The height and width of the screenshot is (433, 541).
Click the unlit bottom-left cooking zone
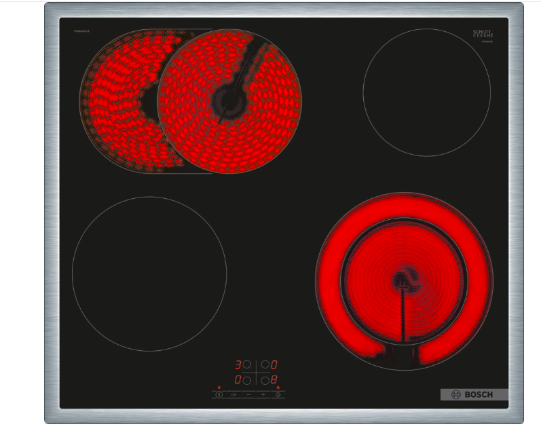pos(149,274)
